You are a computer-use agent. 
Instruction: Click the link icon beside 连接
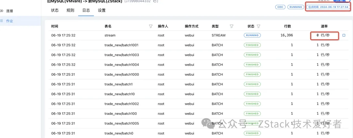[1, 11]
